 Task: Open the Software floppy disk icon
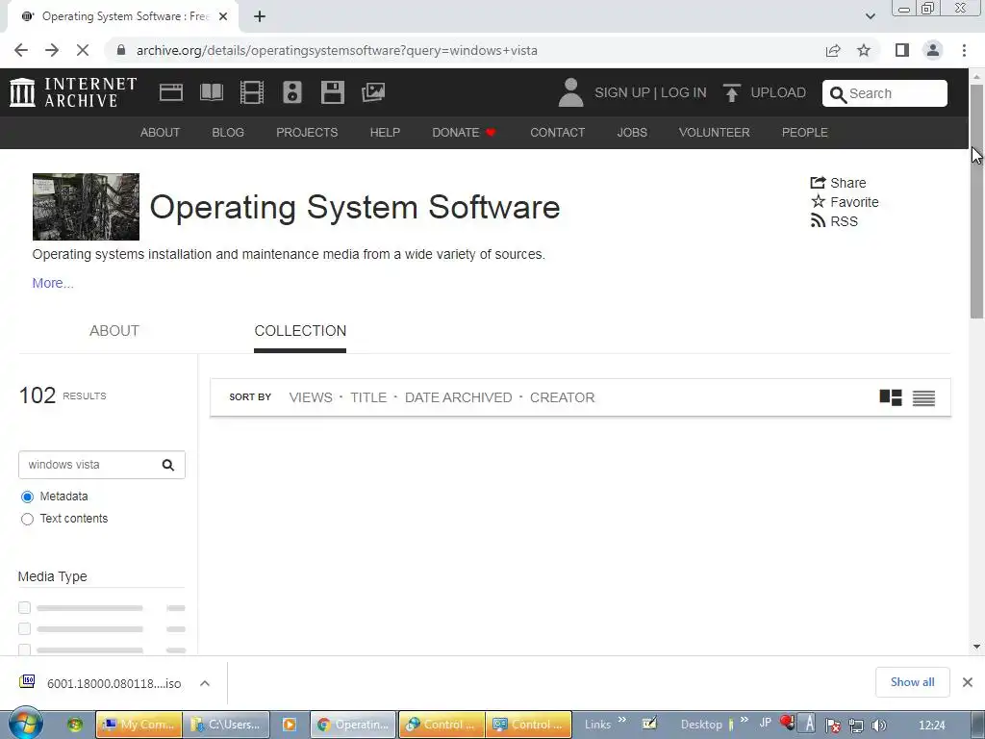pyautogui.click(x=332, y=92)
